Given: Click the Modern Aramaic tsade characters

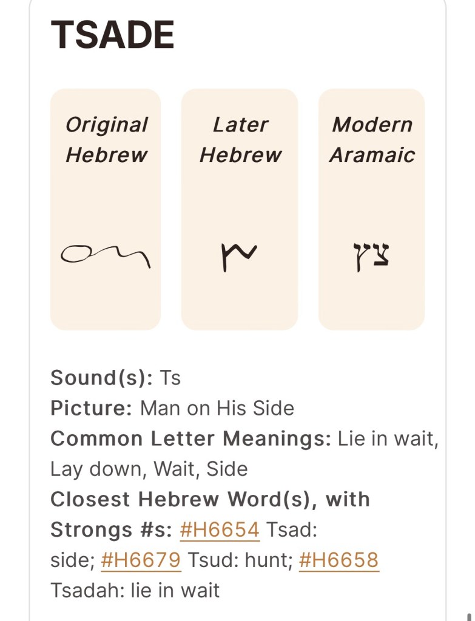Looking at the screenshot, I should [371, 257].
